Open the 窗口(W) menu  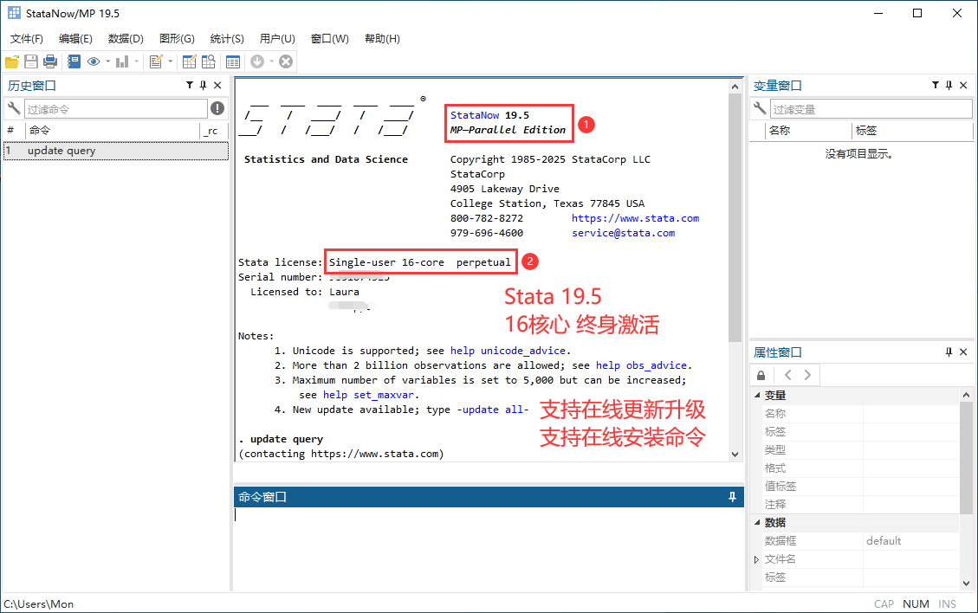tap(329, 39)
